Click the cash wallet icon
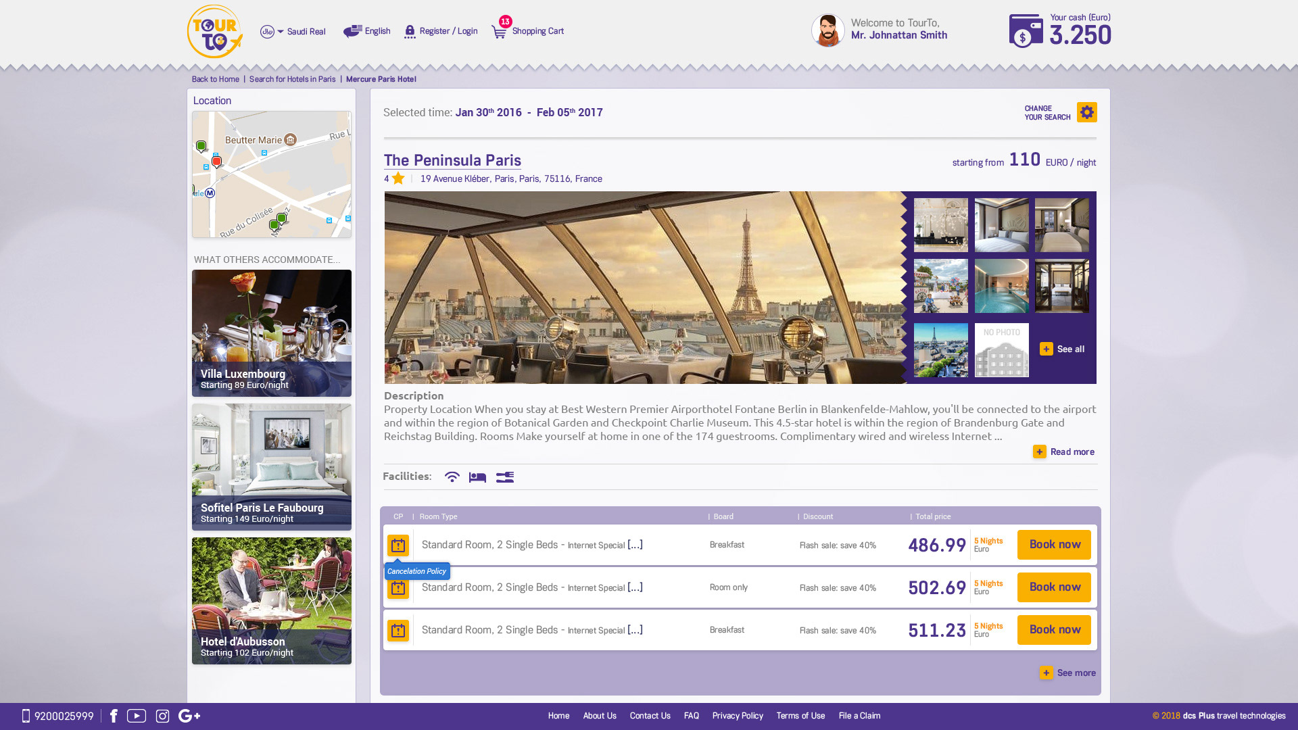Screen dimensions: 1298x730 click(1026, 31)
